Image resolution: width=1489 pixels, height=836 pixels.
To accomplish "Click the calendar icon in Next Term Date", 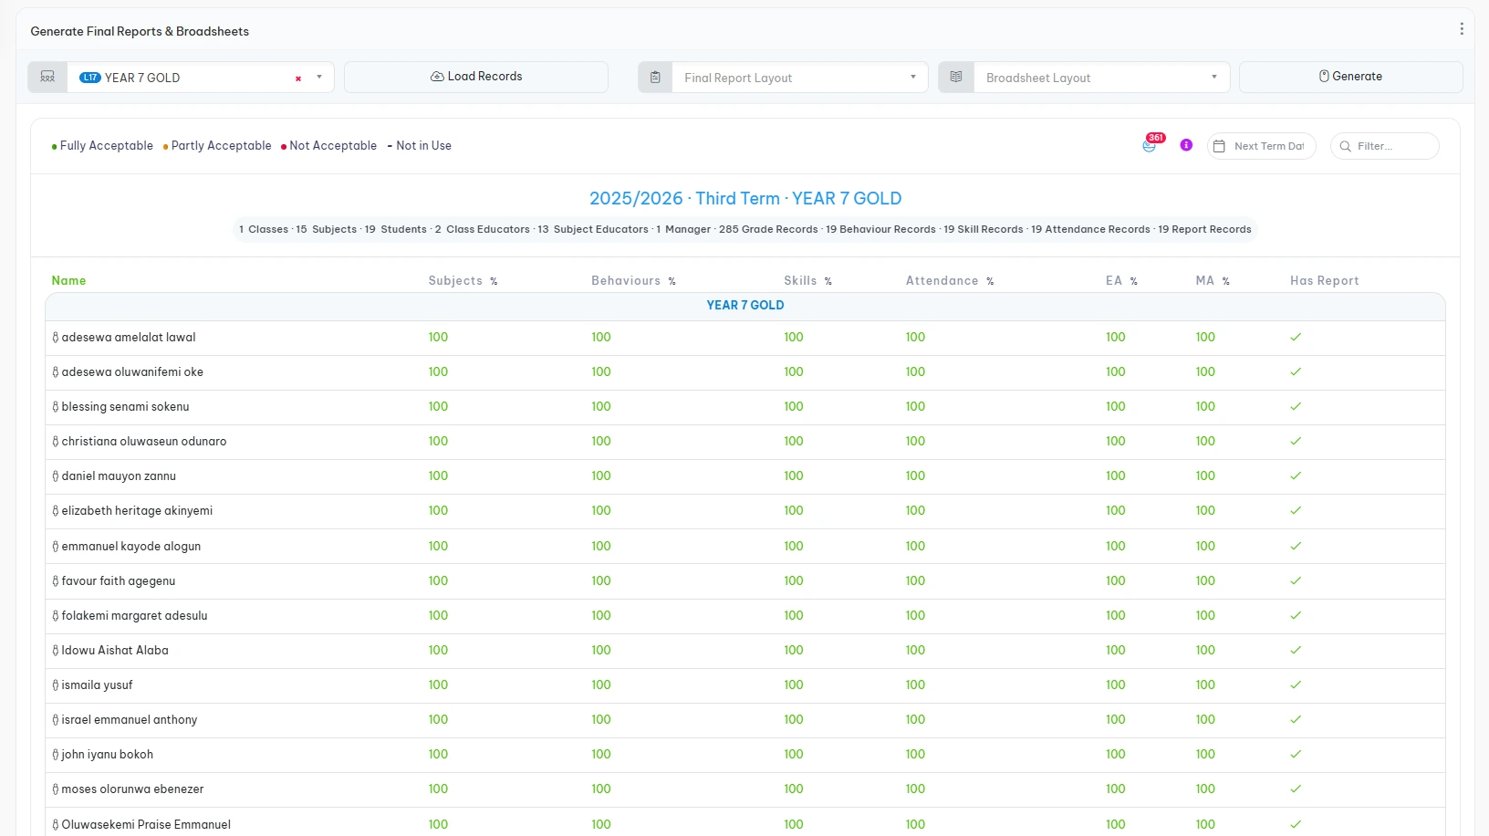I will [1219, 146].
